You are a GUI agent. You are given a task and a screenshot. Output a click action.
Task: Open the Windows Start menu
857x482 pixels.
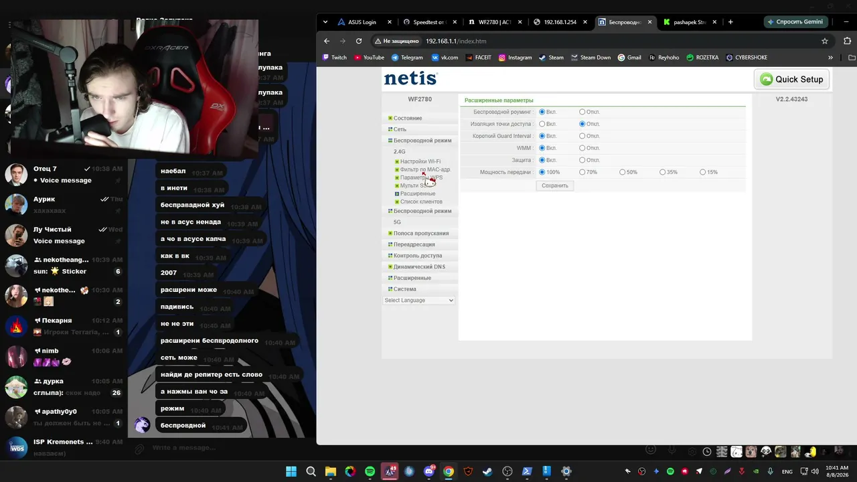(x=291, y=471)
